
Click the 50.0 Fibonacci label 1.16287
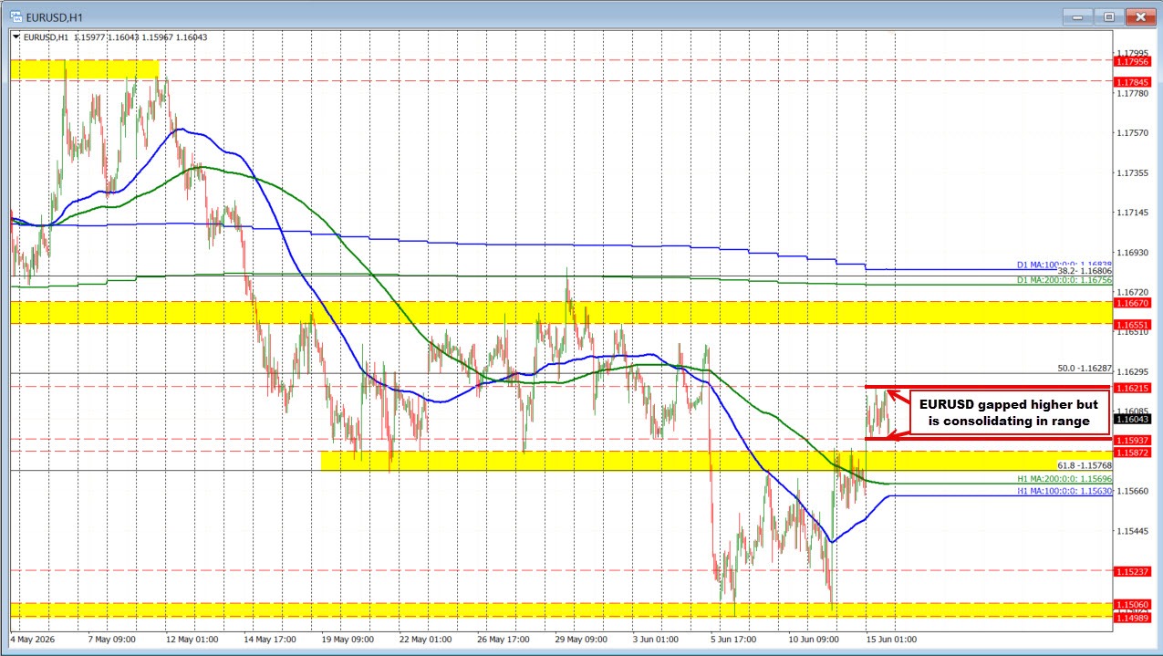tap(1084, 369)
